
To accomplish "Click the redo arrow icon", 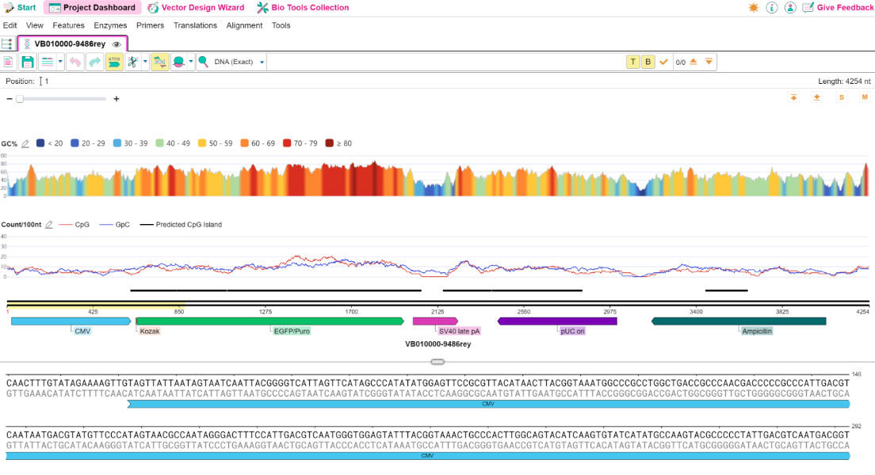I will coord(94,62).
